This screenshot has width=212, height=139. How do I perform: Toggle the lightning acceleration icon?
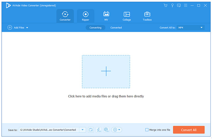point(99,130)
